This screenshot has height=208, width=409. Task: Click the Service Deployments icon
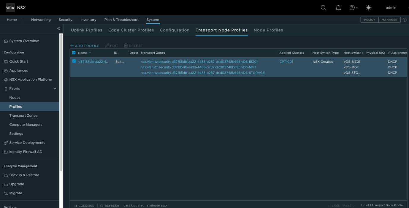click(x=6, y=143)
